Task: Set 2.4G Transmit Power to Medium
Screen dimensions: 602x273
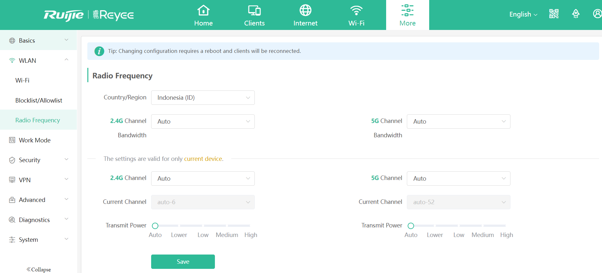Action: coord(227,226)
